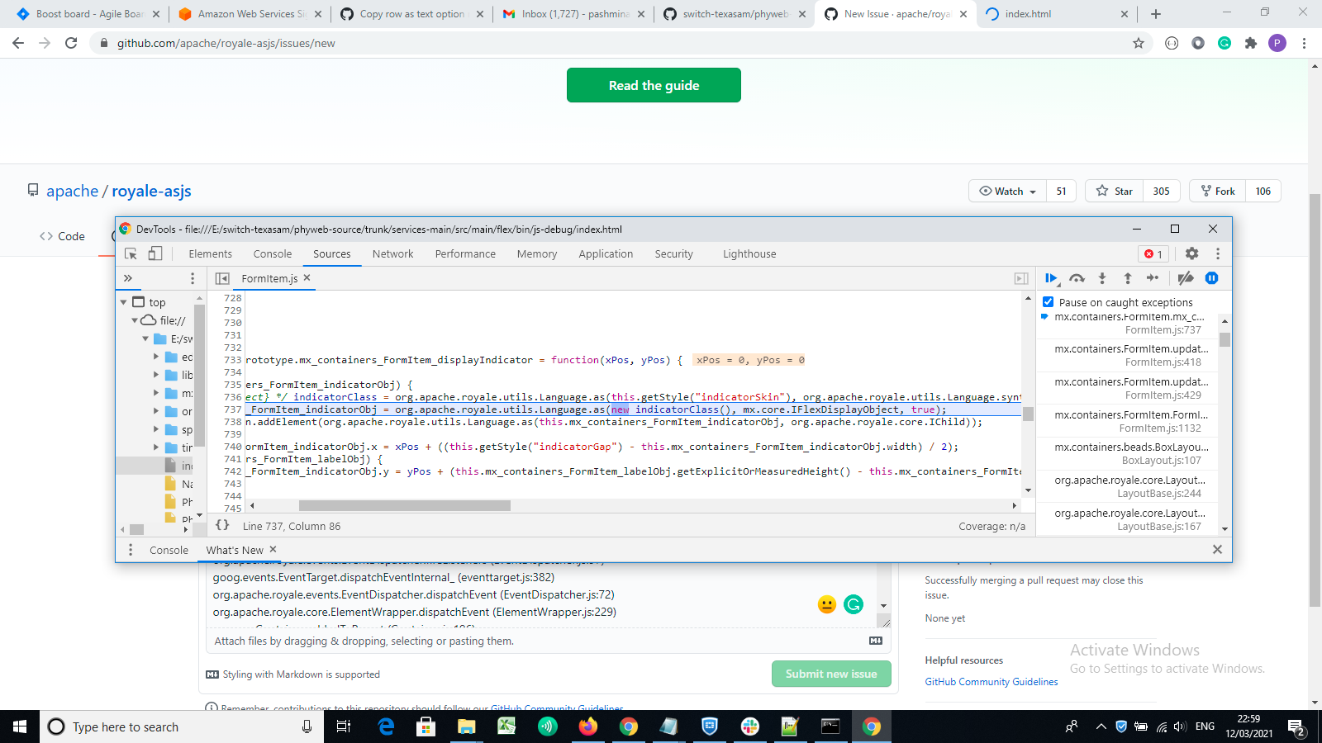1322x743 pixels.
Task: Toggle the debugger sidebar pane icon
Action: (x=1021, y=278)
